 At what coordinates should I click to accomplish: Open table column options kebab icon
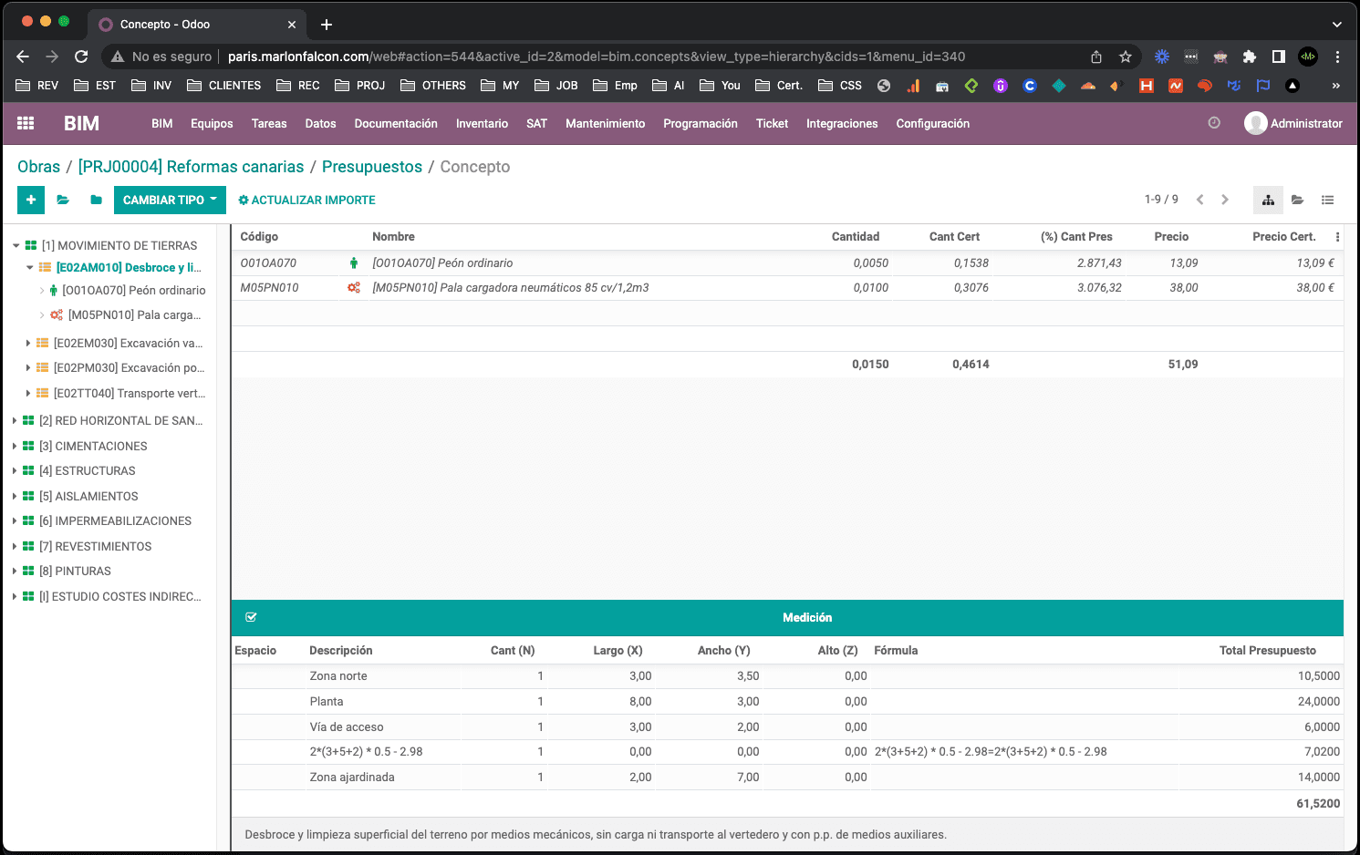pyautogui.click(x=1337, y=237)
